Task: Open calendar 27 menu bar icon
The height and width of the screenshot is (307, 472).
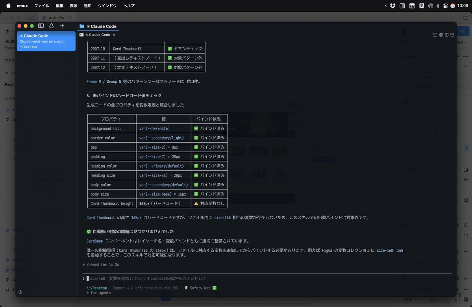Action: [x=412, y=6]
